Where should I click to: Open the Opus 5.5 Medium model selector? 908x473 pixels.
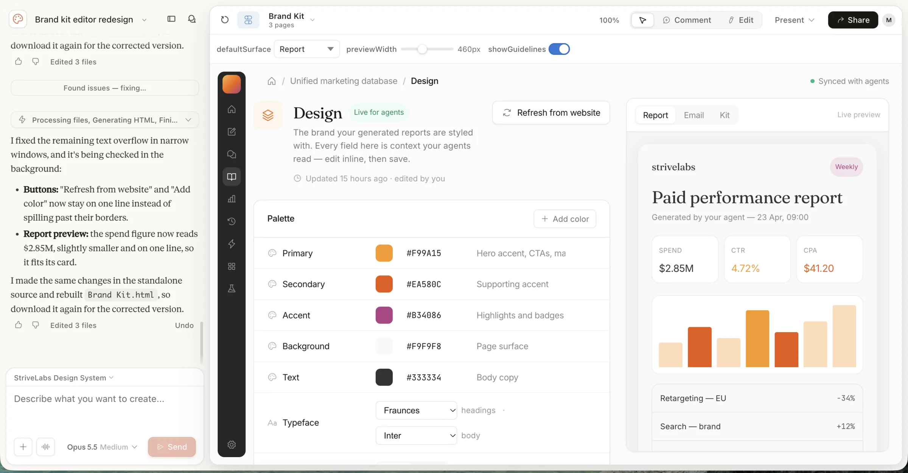coord(102,447)
